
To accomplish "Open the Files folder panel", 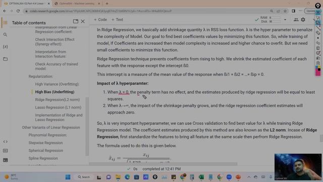I will click(6, 59).
